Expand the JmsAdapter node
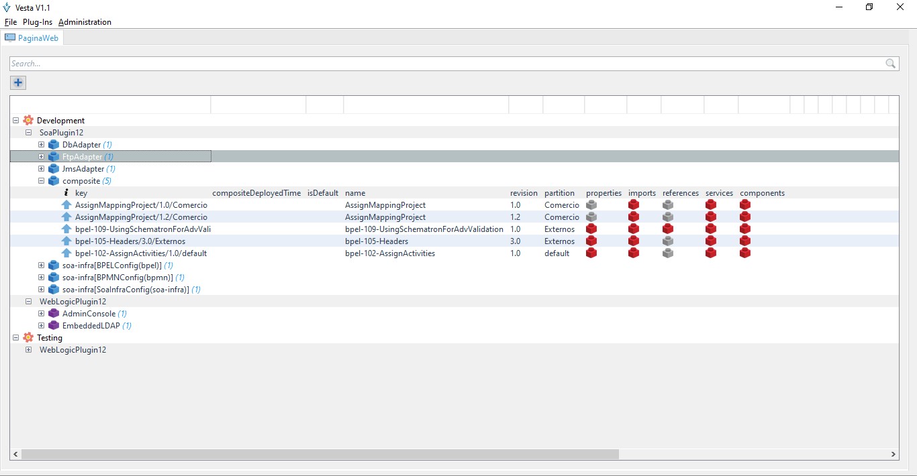 pyautogui.click(x=41, y=169)
